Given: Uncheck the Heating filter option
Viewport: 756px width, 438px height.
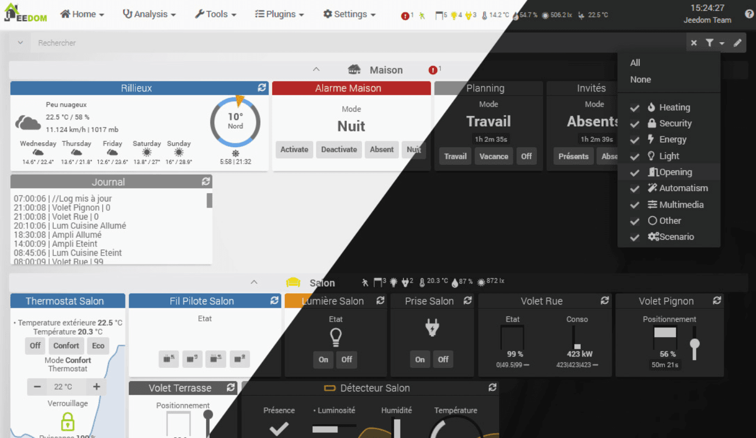Looking at the screenshot, I should 635,108.
